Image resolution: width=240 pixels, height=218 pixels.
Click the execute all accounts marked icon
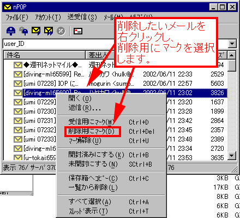click(x=49, y=31)
